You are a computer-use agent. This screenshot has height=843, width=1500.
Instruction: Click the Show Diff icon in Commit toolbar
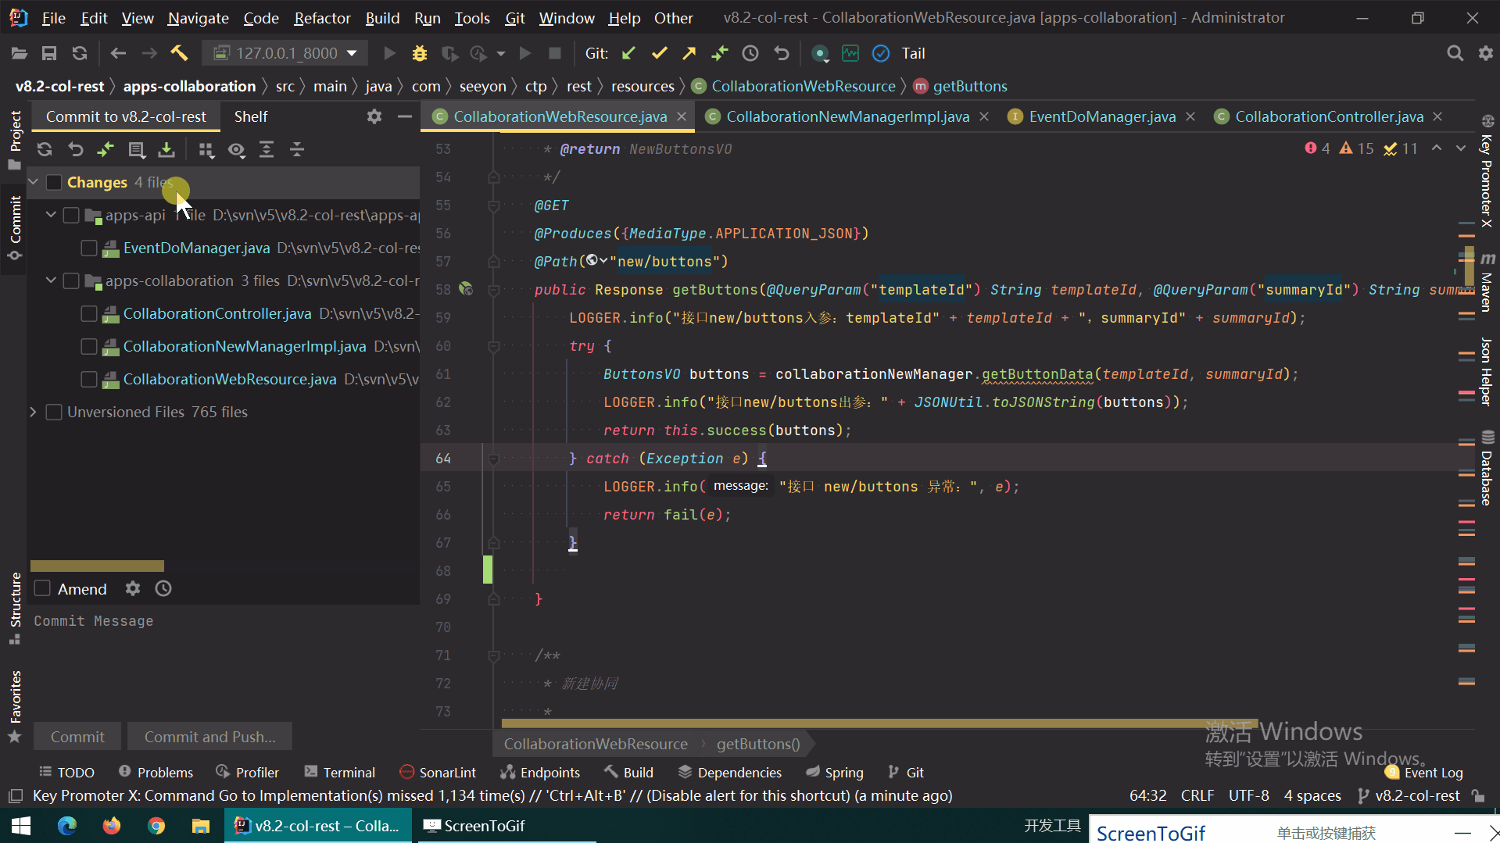[x=106, y=149]
